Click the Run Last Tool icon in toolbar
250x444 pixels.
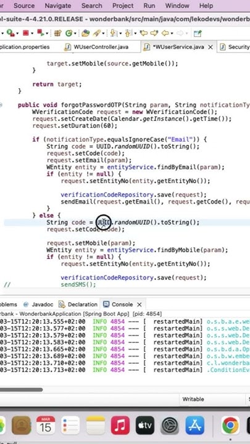coord(10,33)
